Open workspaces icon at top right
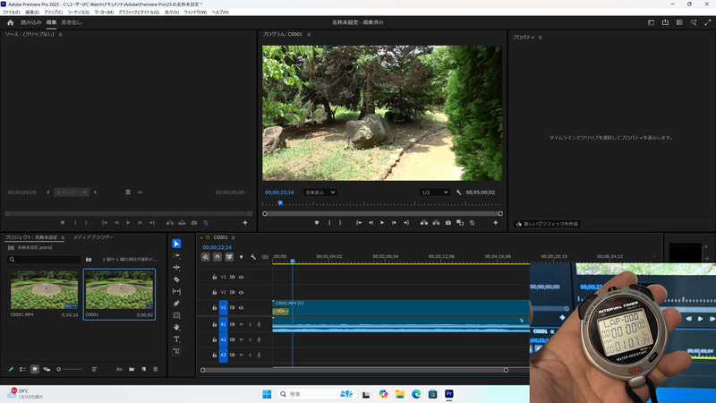Image resolution: width=716 pixels, height=403 pixels. click(652, 22)
